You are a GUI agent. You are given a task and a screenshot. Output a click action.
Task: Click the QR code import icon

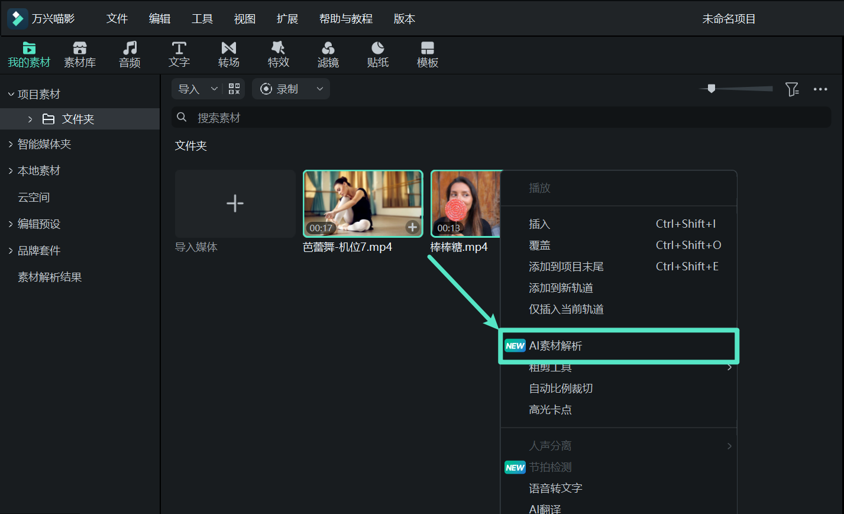[x=234, y=89]
